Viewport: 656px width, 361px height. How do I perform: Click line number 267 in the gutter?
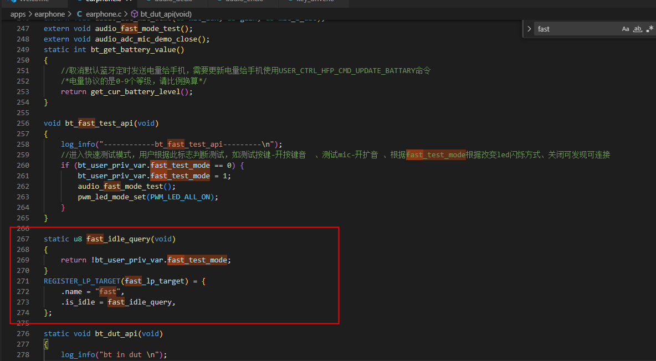[23, 239]
